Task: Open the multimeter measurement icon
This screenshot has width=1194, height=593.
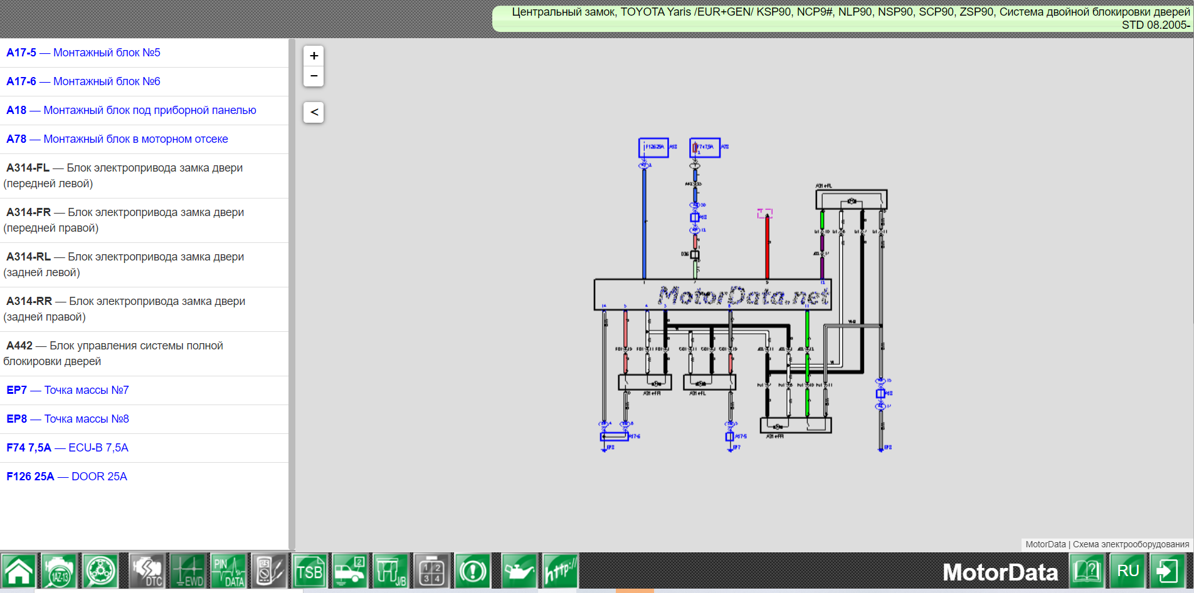Action: [269, 571]
